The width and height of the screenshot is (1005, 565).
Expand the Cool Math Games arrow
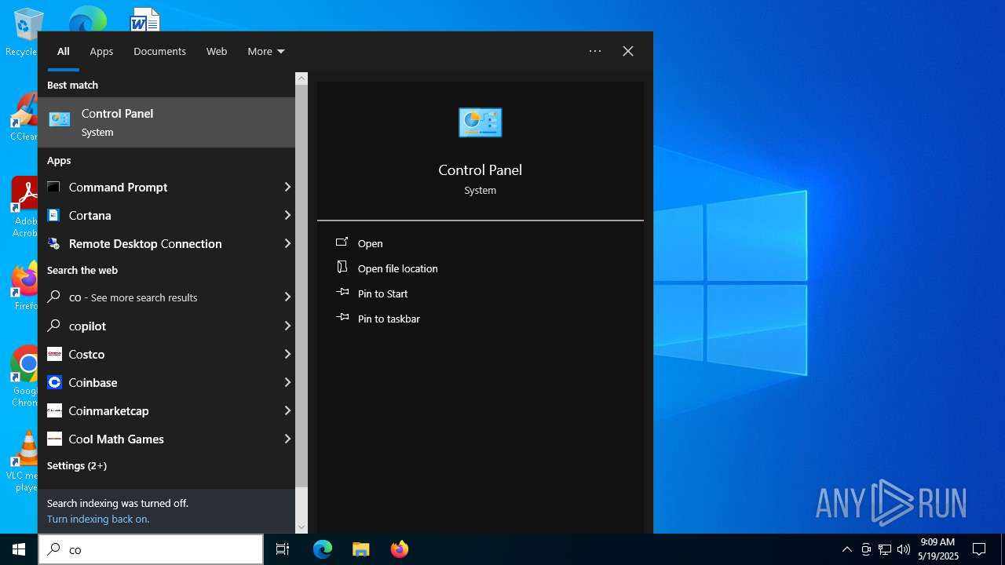click(x=287, y=439)
